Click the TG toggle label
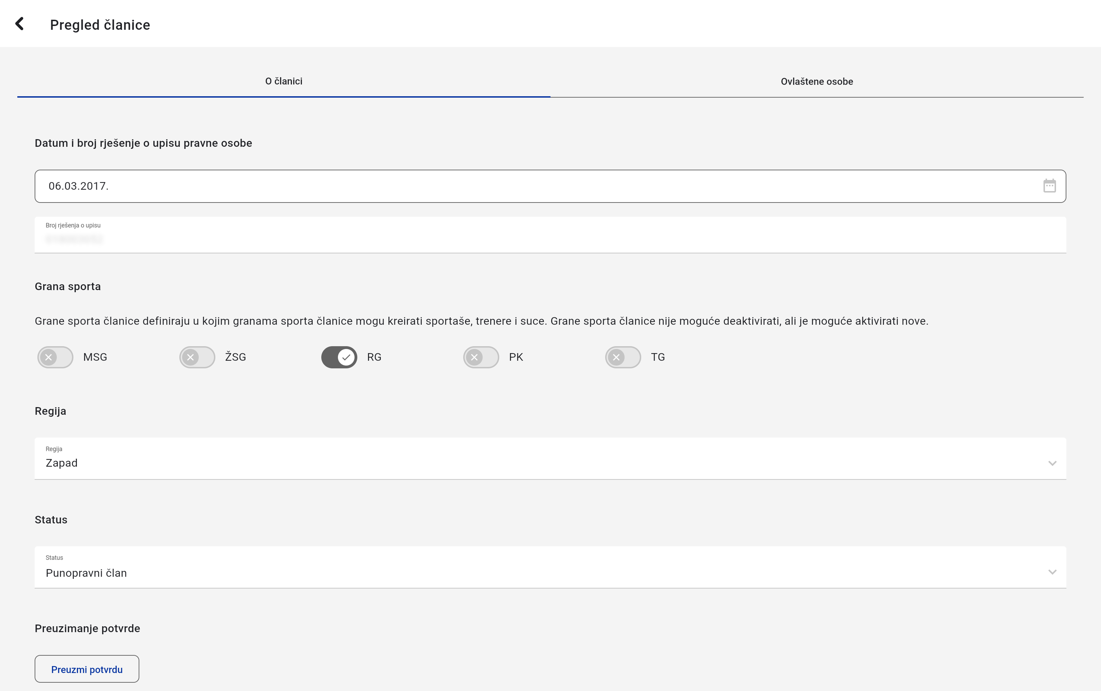 tap(658, 357)
